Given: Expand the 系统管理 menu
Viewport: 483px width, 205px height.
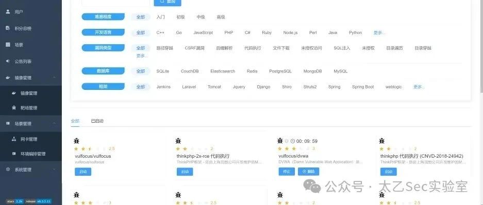Looking at the screenshot, I should click(31, 170).
